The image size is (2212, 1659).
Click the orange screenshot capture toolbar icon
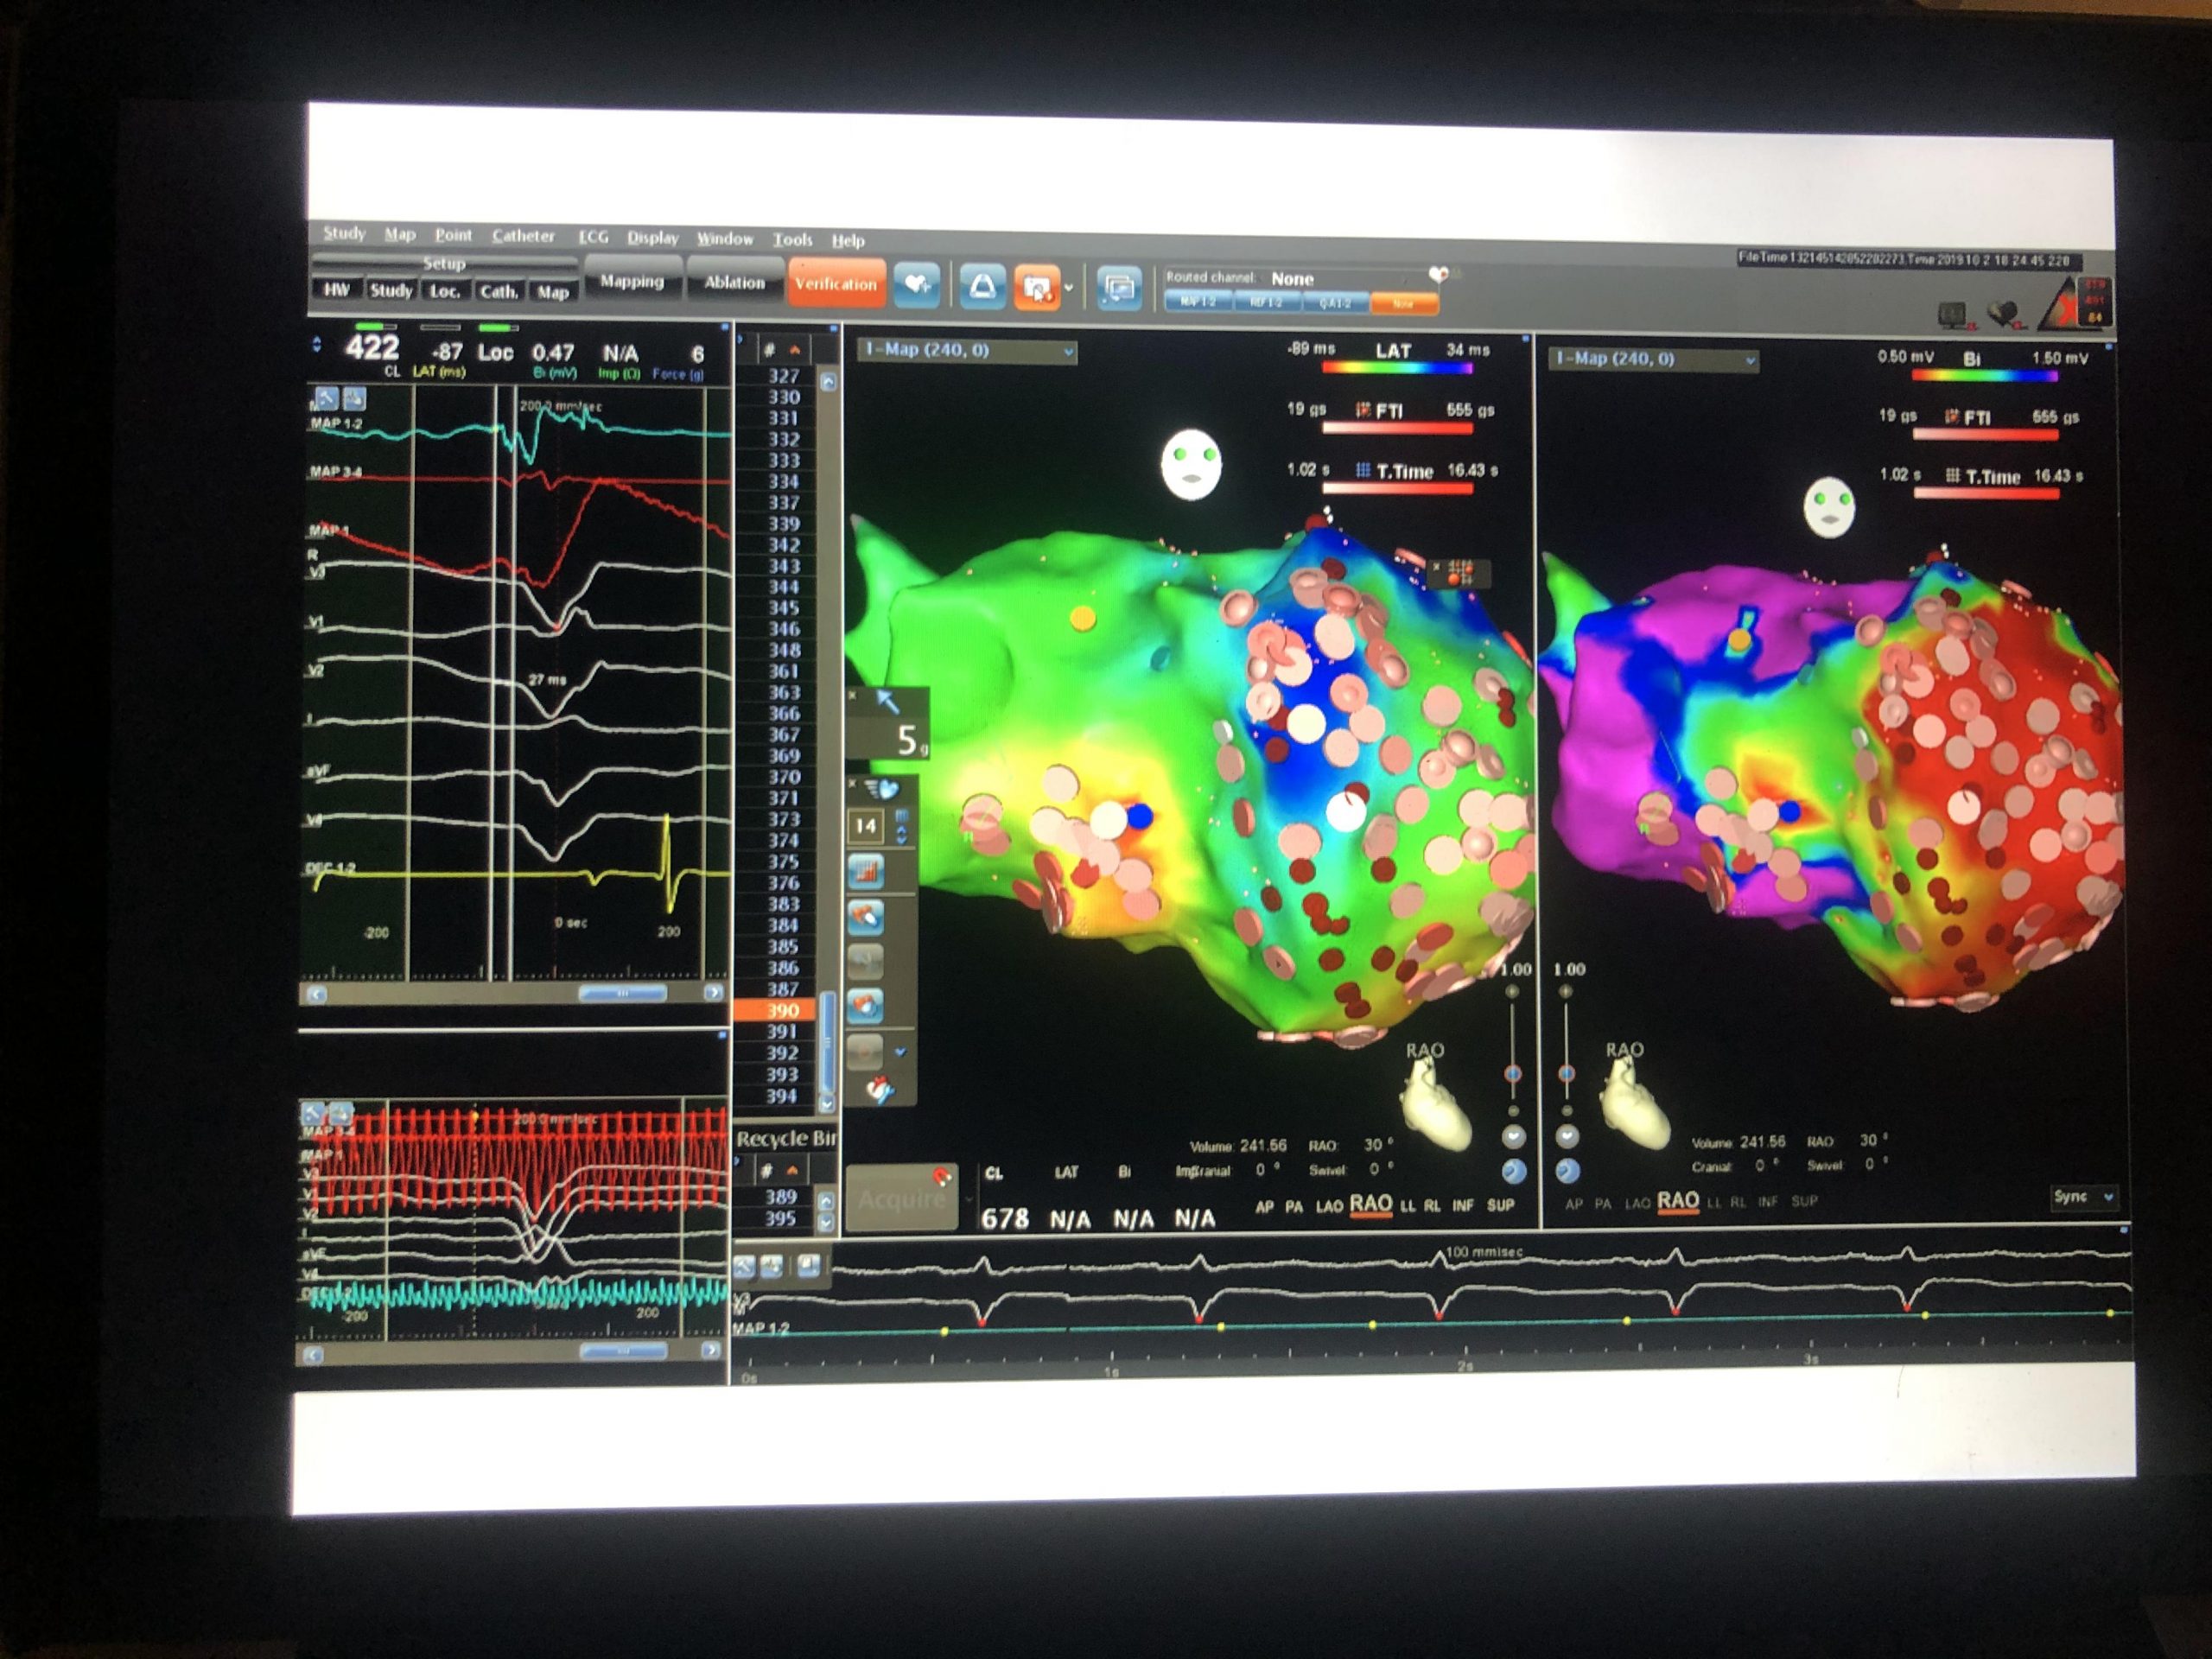point(1037,289)
